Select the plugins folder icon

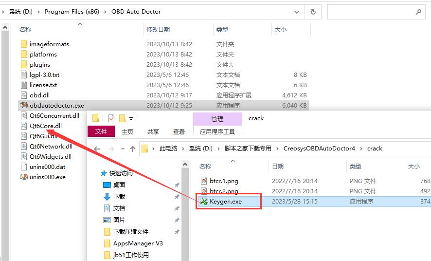click(24, 64)
